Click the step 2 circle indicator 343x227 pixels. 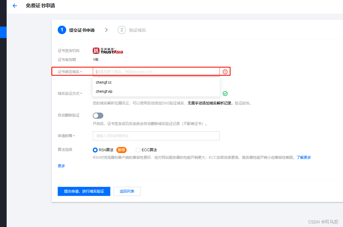[121, 30]
